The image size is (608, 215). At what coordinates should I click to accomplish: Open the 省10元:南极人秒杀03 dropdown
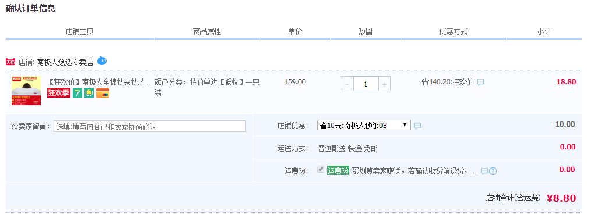364,126
